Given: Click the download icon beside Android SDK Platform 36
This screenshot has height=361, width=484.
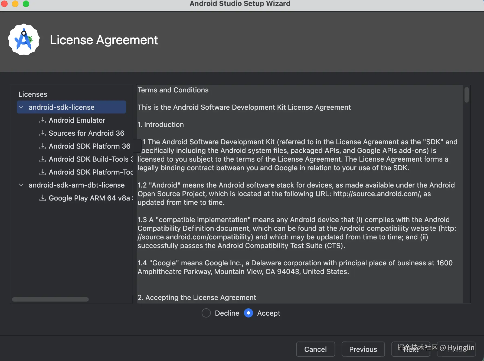Looking at the screenshot, I should click(x=42, y=146).
